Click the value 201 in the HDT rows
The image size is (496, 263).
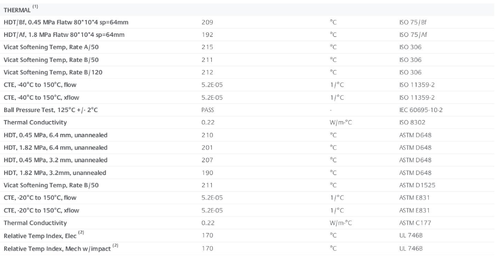pyautogui.click(x=207, y=147)
